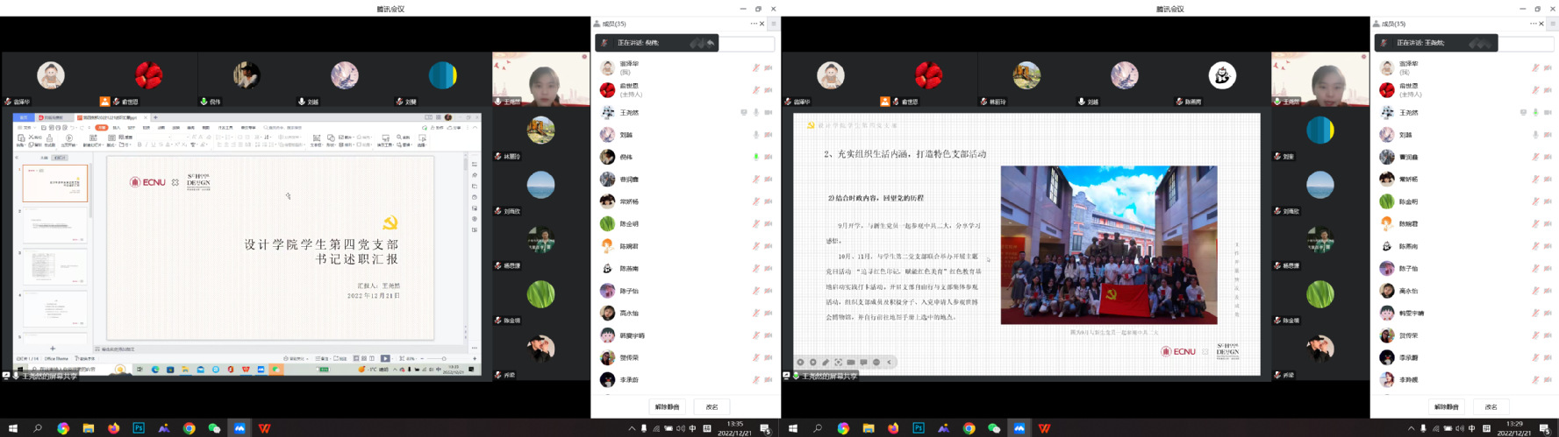Select 王尧然 live camera tile in right meeting
The width and height of the screenshot is (1559, 437).
click(x=1320, y=79)
